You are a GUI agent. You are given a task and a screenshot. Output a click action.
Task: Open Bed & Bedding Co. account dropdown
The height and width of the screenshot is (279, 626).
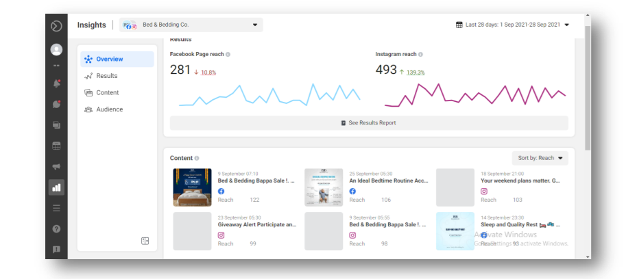pos(191,25)
